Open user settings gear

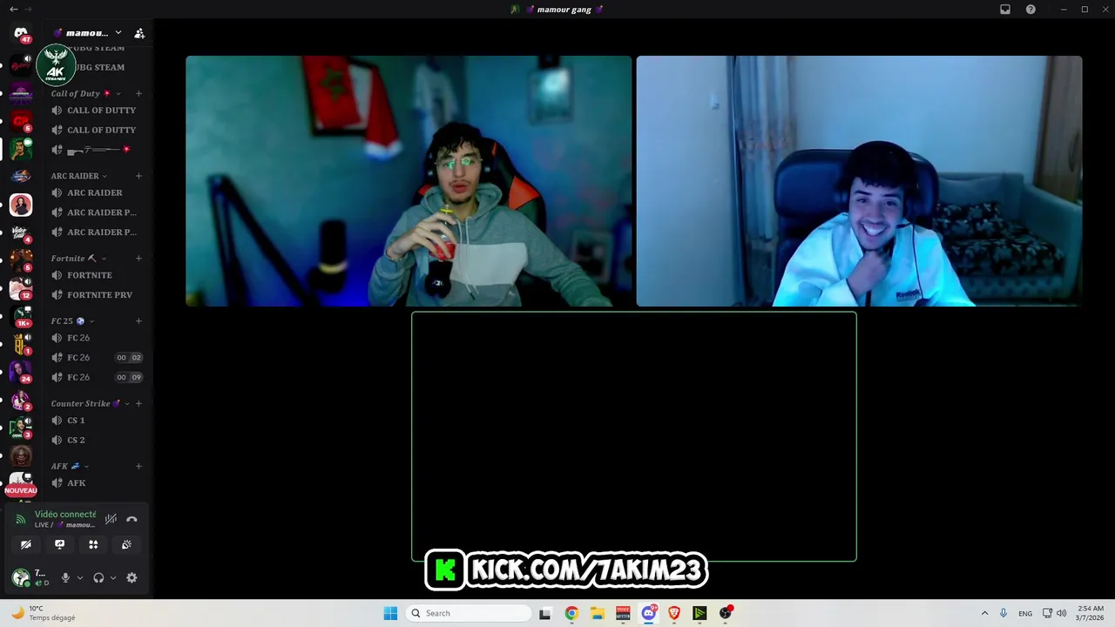coord(132,577)
